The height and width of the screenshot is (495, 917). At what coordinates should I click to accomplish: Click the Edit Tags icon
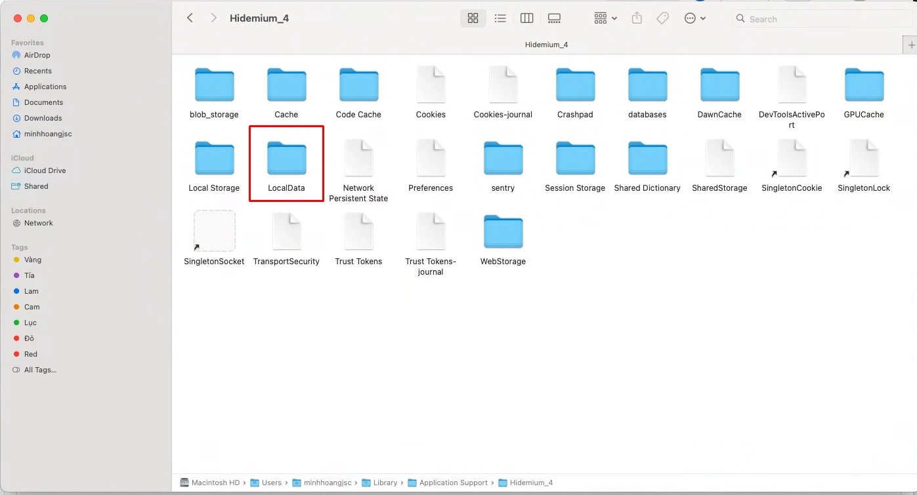663,18
